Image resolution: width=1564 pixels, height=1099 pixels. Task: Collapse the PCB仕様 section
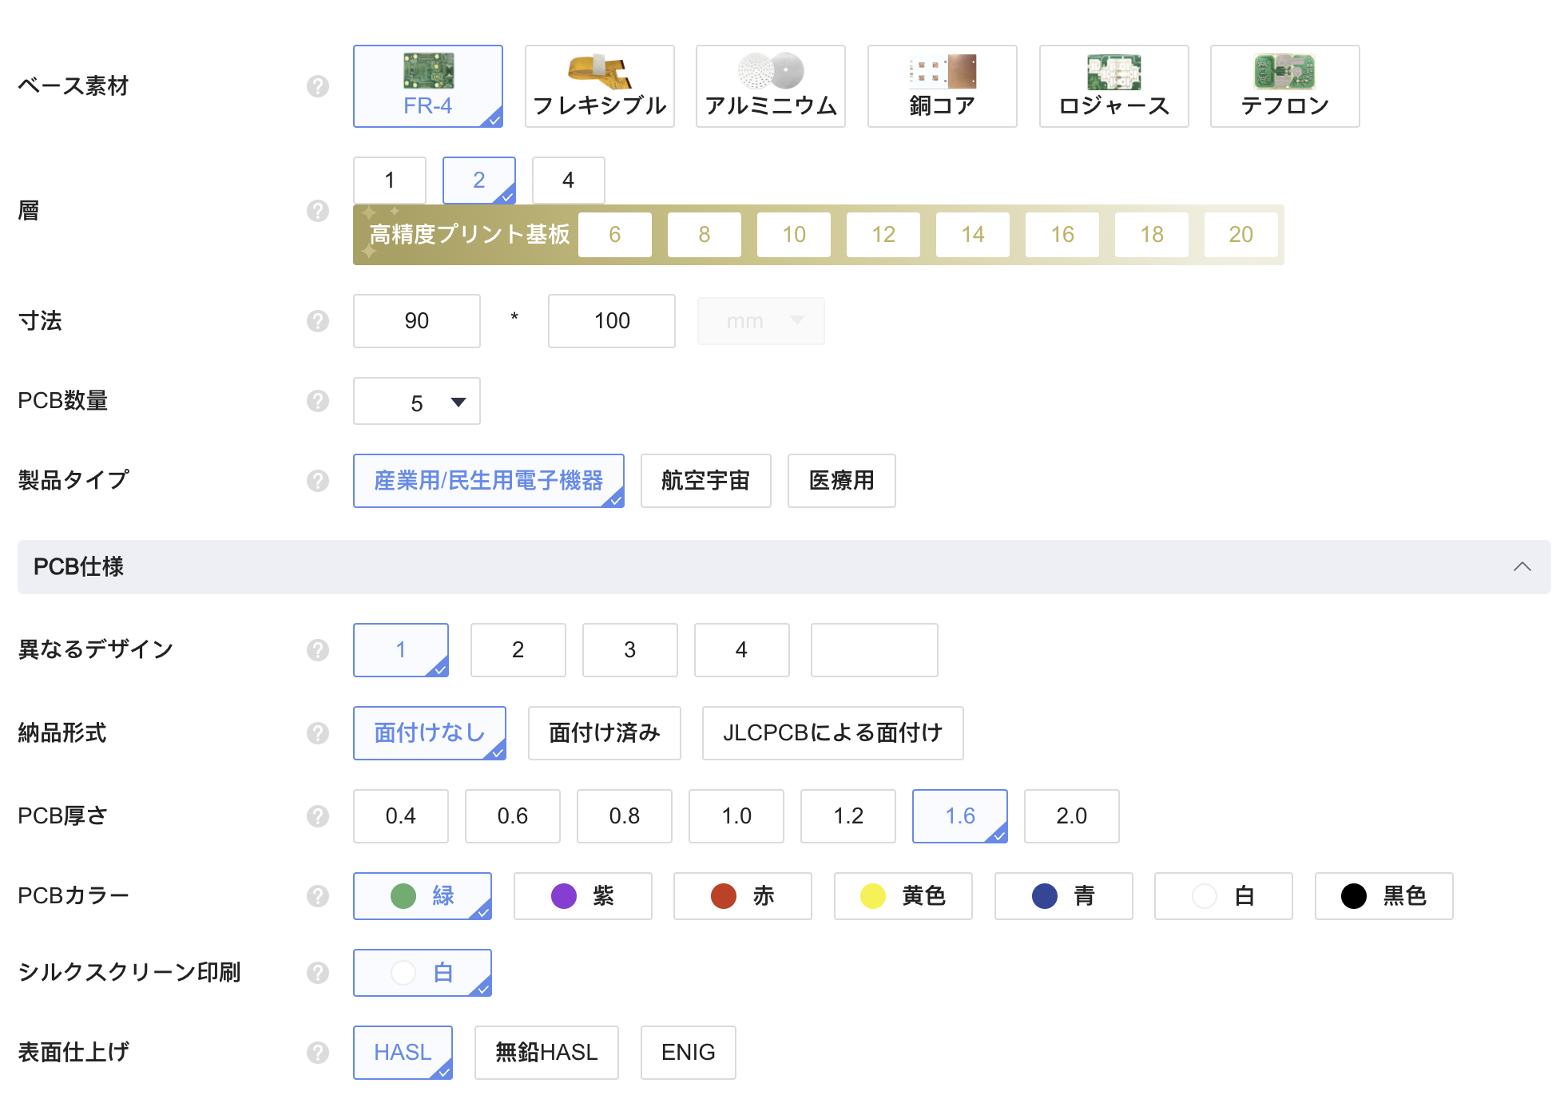(x=1522, y=567)
